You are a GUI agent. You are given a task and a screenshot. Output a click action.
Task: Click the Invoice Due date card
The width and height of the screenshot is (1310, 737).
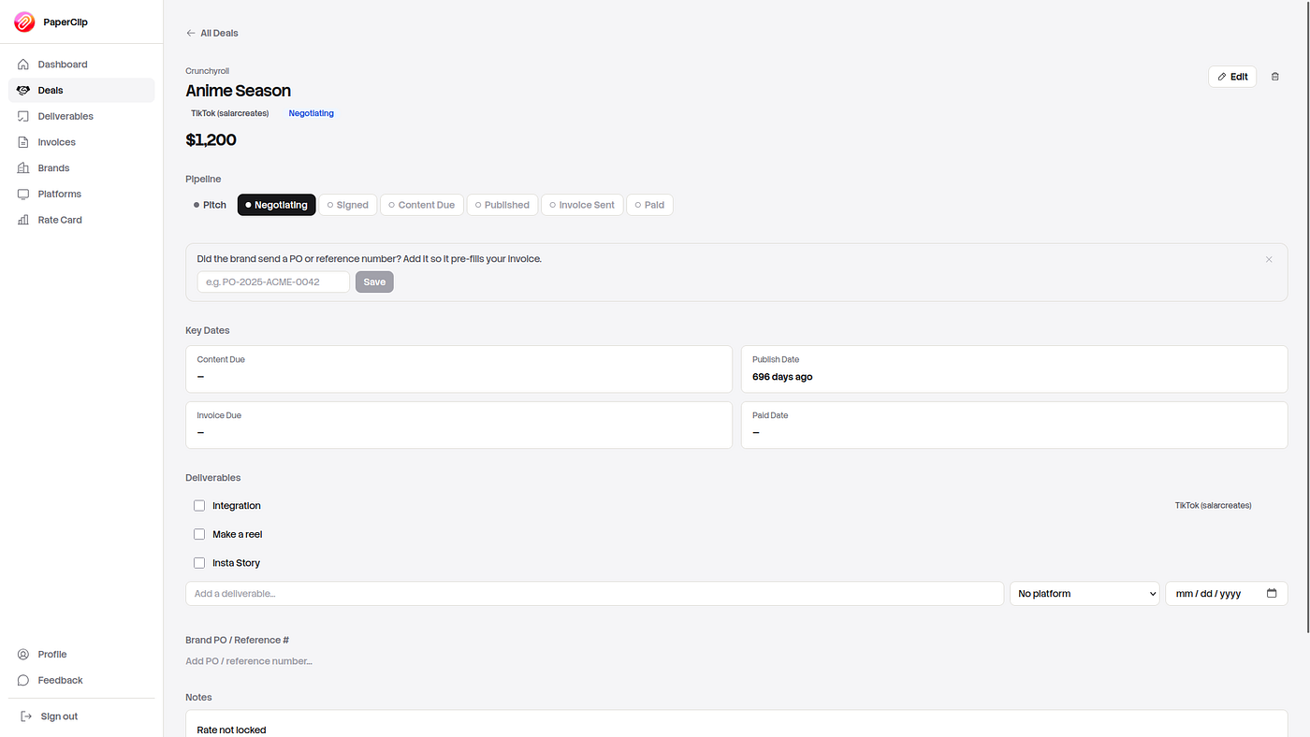pyautogui.click(x=458, y=425)
